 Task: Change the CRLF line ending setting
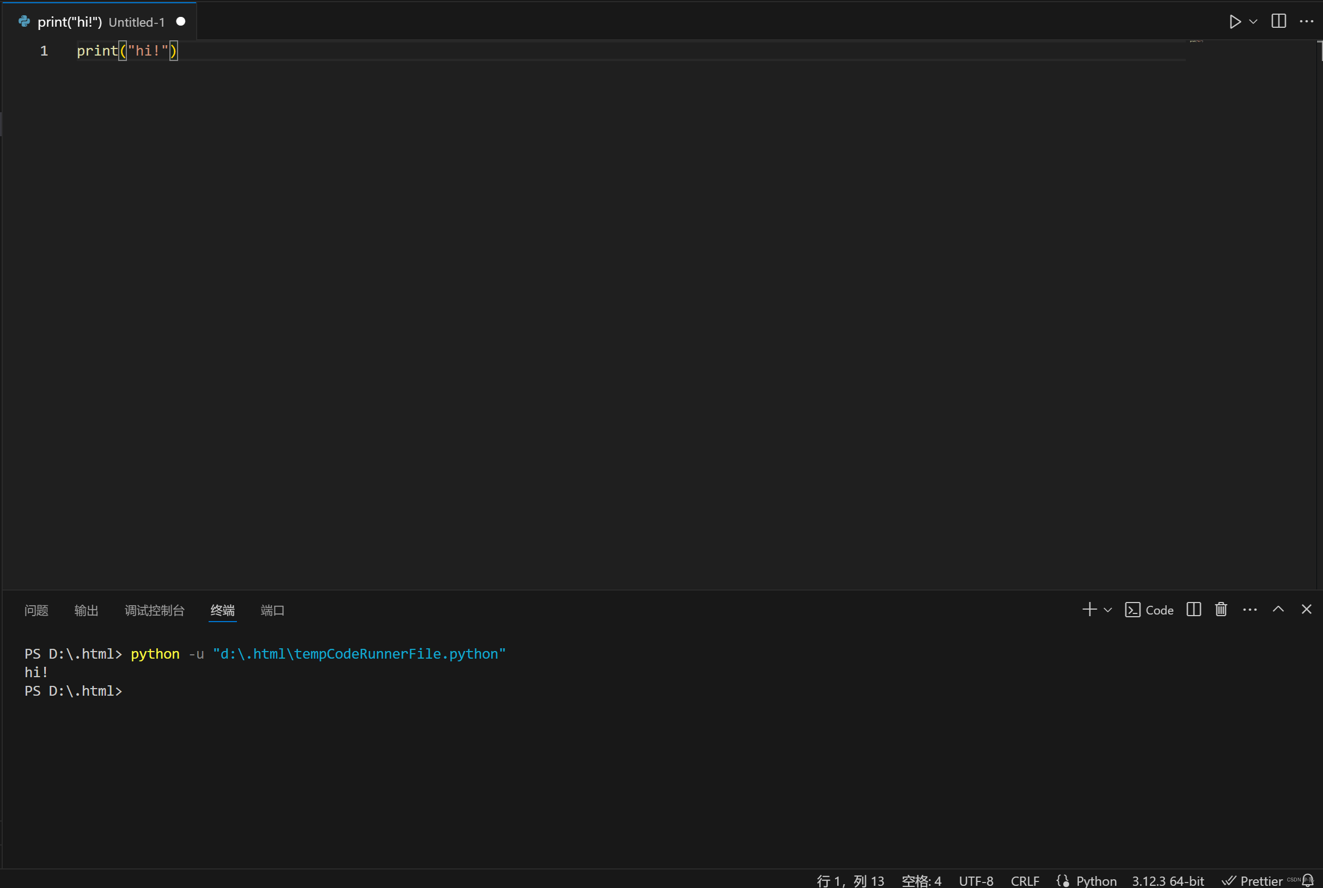[1025, 880]
